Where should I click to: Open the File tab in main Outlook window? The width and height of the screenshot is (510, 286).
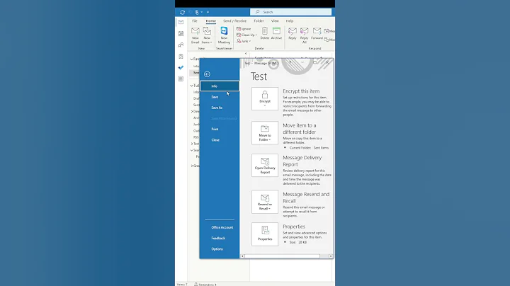195,21
